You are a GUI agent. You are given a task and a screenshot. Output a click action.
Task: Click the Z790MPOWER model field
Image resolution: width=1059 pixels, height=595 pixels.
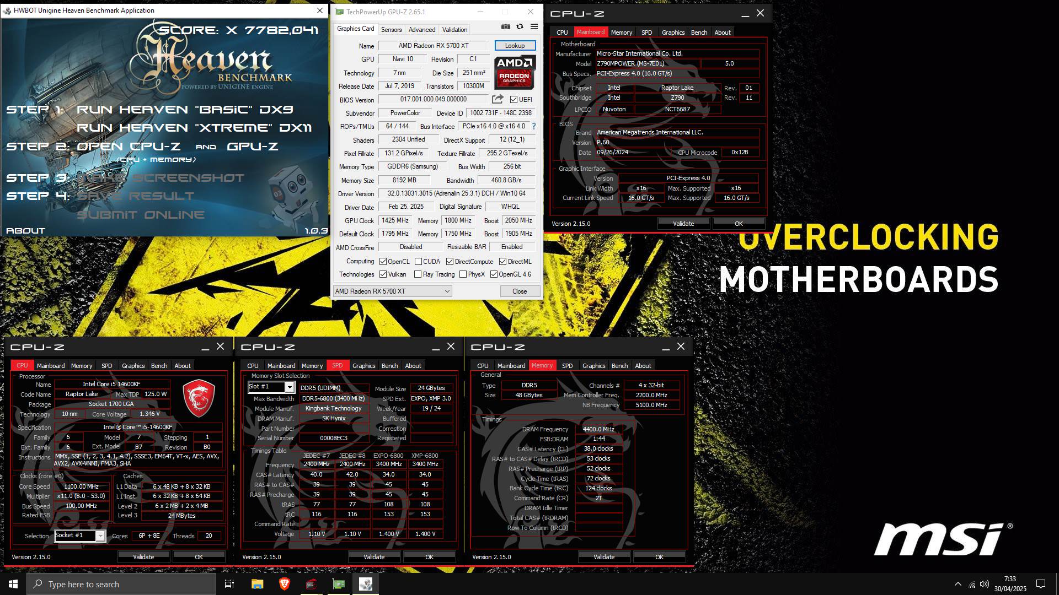(647, 63)
